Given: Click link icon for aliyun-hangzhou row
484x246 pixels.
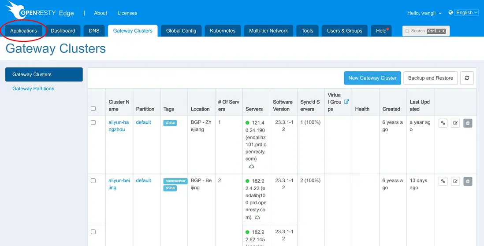Looking at the screenshot, I should coord(443,123).
